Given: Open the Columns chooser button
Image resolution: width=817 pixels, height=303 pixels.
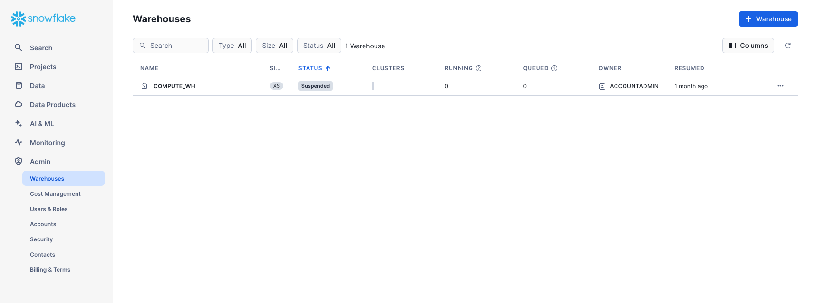Looking at the screenshot, I should (748, 46).
